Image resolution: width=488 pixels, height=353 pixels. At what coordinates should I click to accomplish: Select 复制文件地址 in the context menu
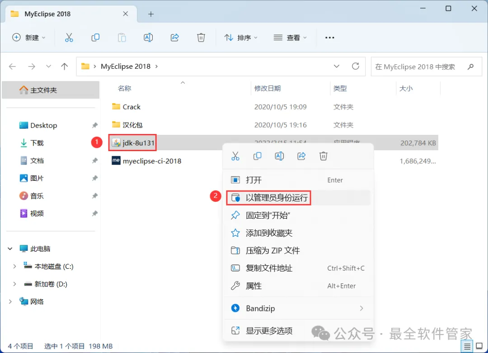click(298, 268)
